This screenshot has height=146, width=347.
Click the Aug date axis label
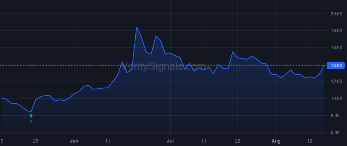(276, 141)
